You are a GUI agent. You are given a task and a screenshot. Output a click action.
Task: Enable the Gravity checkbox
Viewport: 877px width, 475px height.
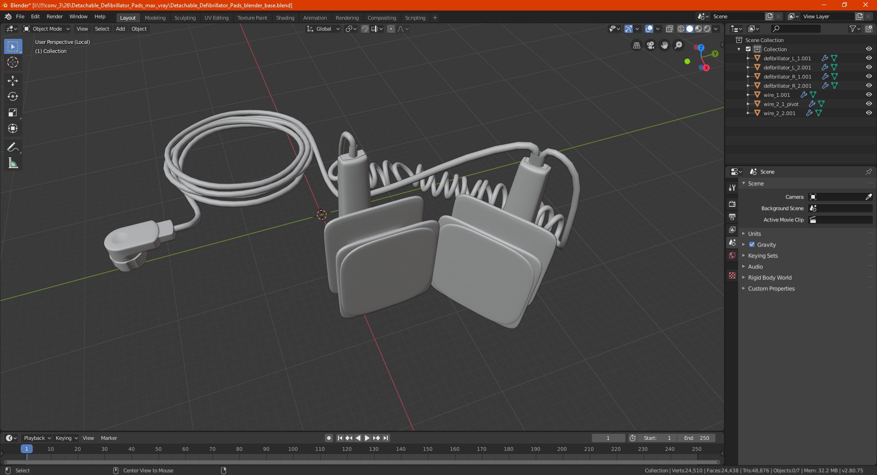pyautogui.click(x=752, y=245)
